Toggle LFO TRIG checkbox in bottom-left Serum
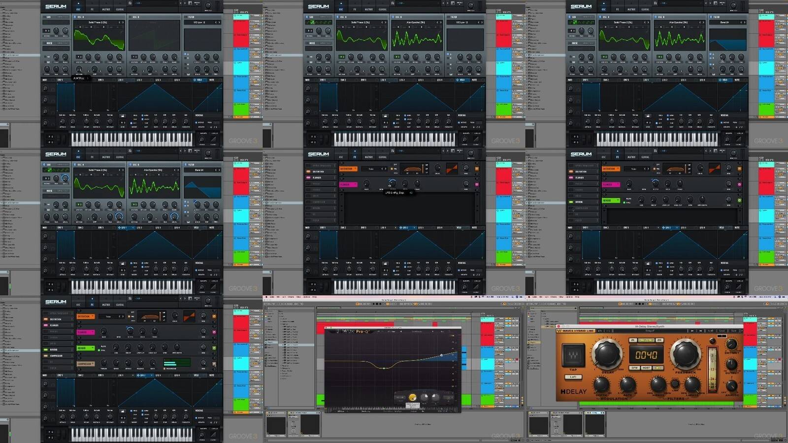Screen dimensions: 788x443 tap(132, 411)
